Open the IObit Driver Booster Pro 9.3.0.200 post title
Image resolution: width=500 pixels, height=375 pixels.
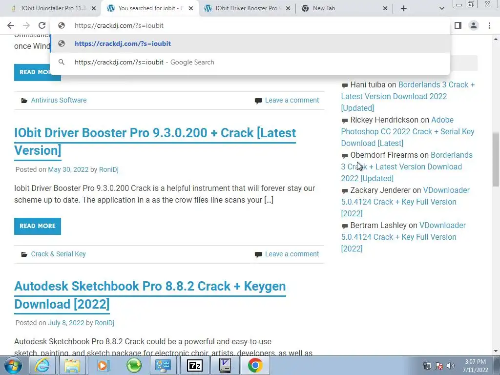[155, 142]
